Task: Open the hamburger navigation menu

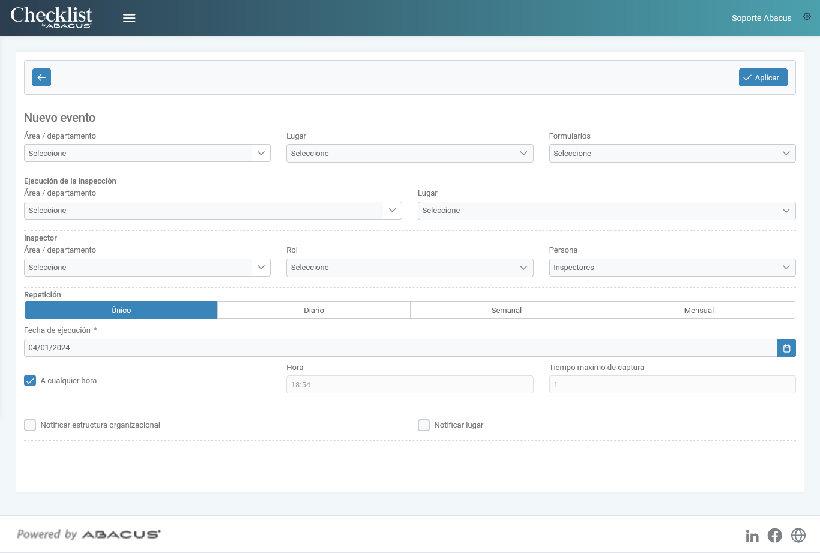Action: (x=129, y=18)
